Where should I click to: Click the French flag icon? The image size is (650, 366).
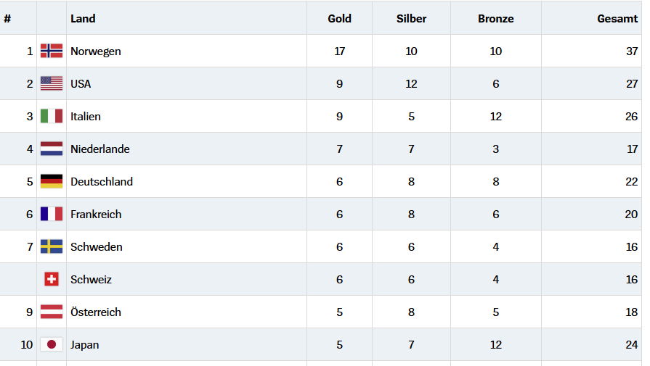(52, 214)
